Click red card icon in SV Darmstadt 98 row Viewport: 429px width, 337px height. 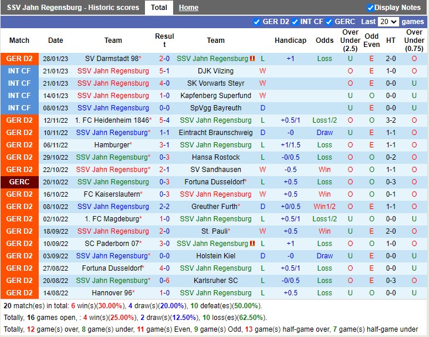click(252, 59)
